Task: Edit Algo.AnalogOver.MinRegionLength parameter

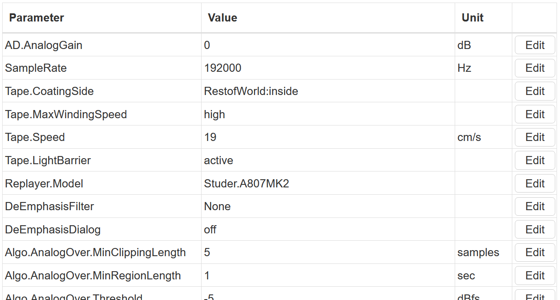Action: point(535,276)
